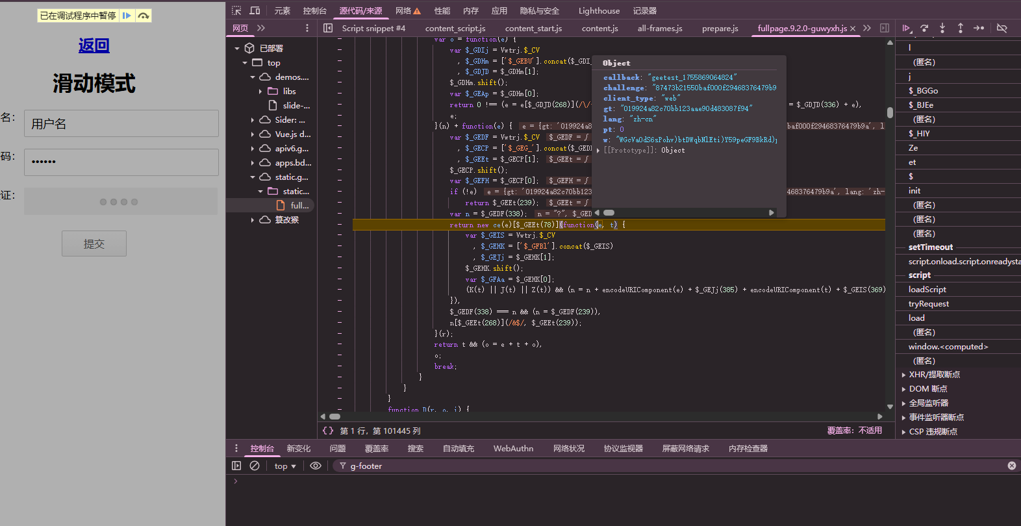Resume script execution in debugger toolbar

(906, 28)
